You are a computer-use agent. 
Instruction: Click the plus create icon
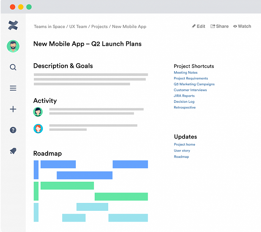[13, 109]
